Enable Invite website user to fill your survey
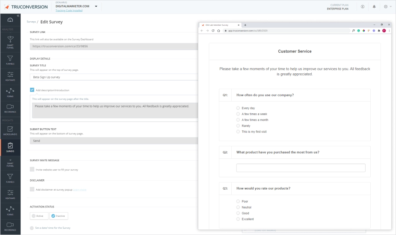396x235 pixels. (32, 169)
